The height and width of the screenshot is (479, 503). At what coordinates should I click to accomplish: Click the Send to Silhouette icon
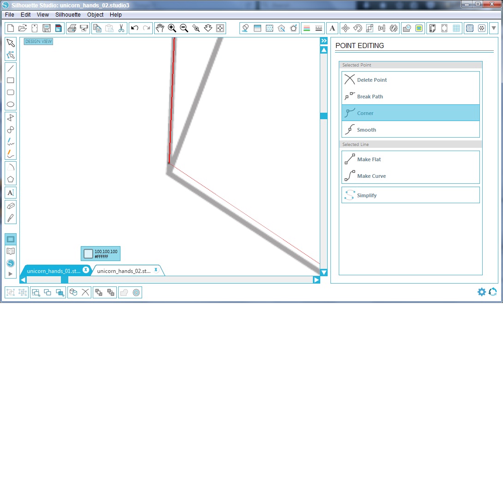(x=84, y=28)
